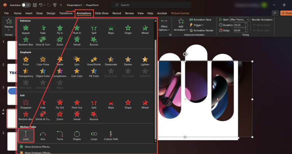The image size is (292, 154).
Task: Select slide 2 thumbnail
Action: coord(12,73)
